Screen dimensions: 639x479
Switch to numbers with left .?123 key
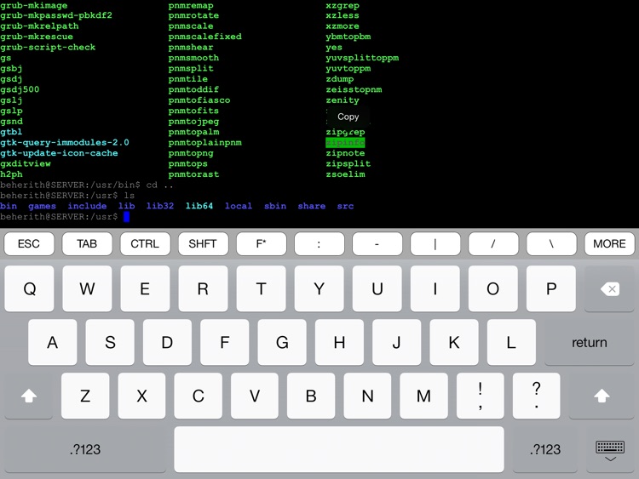(85, 449)
